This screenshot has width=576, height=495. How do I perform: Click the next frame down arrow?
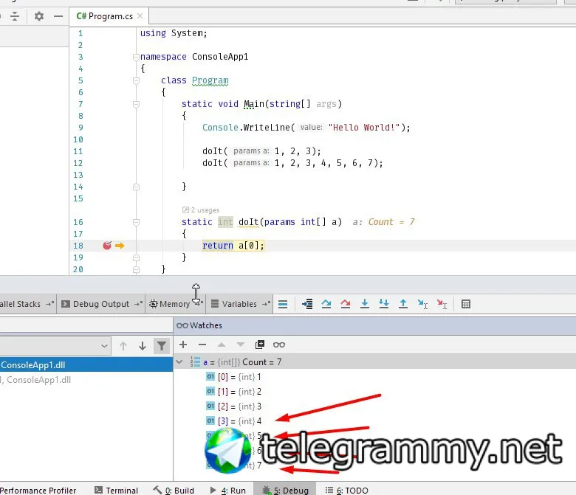(143, 346)
